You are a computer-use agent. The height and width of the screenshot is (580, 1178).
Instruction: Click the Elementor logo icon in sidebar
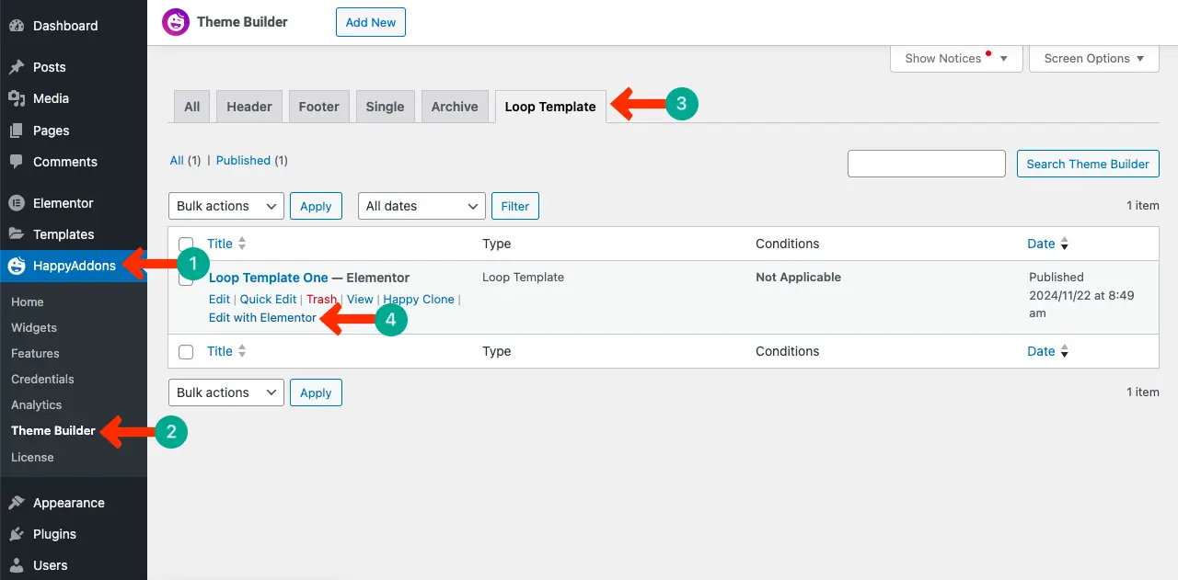17,203
